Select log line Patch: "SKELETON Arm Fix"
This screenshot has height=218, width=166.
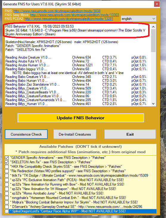(26, 50)
